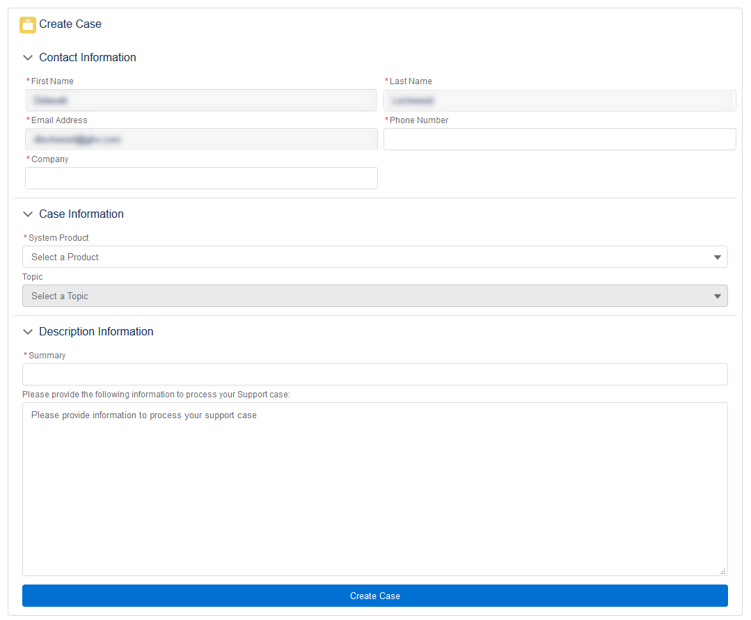Image resolution: width=751 pixels, height=620 pixels.
Task: Grab the textarea resize handle corner
Action: 722,571
